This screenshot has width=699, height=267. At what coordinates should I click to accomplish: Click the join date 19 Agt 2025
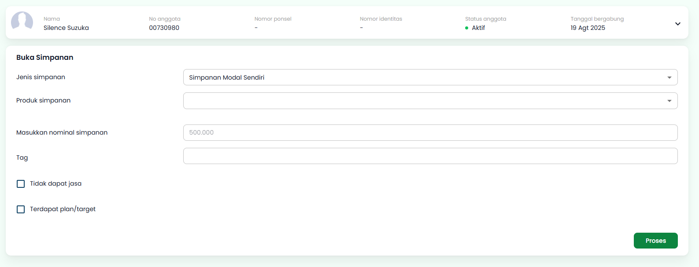coord(588,28)
